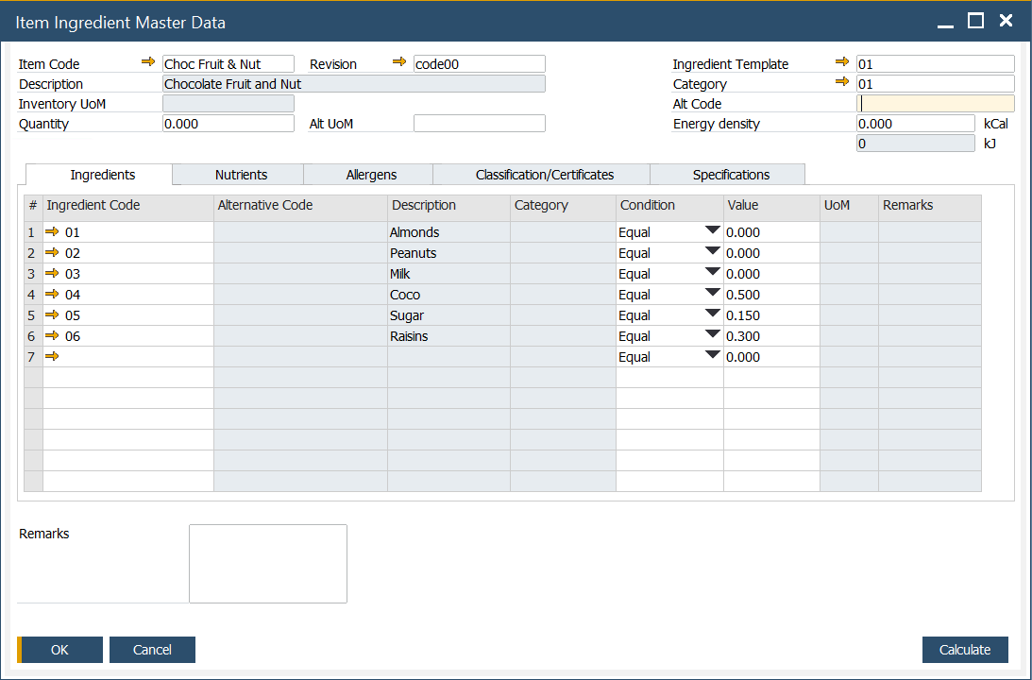This screenshot has height=680, width=1032.
Task: Click into the Remarks text box
Action: point(268,564)
